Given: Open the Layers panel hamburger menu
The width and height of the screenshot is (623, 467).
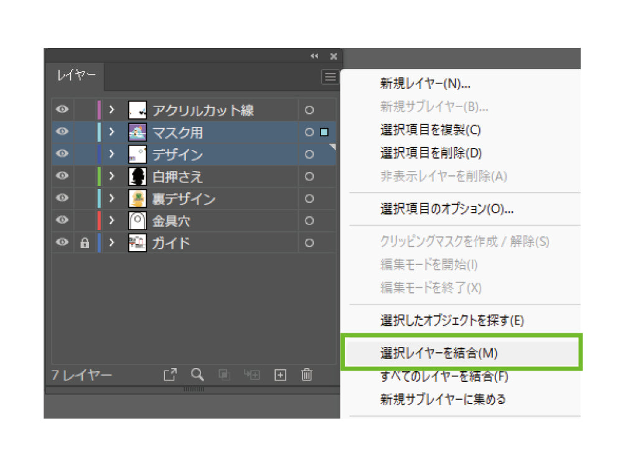Looking at the screenshot, I should [x=330, y=76].
